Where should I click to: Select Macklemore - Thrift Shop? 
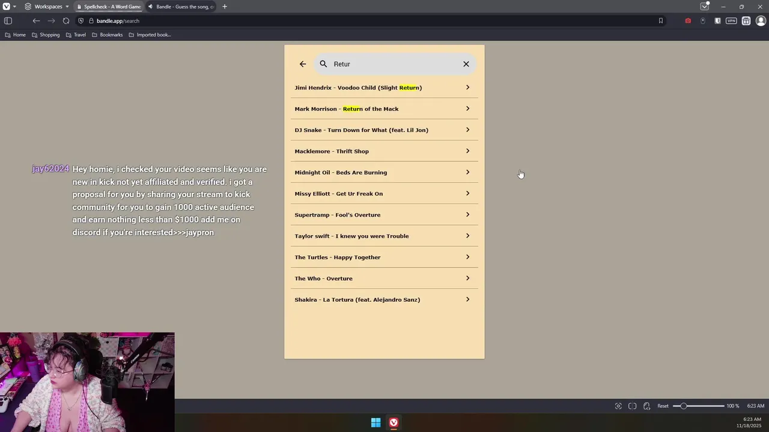pos(384,151)
